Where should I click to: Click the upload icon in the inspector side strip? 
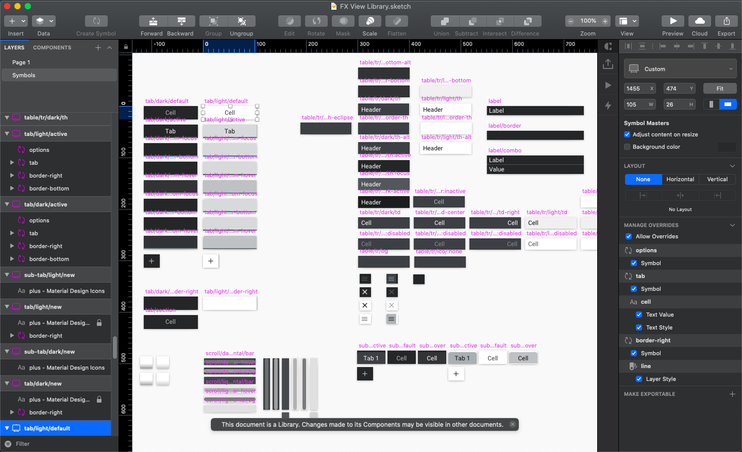click(608, 64)
